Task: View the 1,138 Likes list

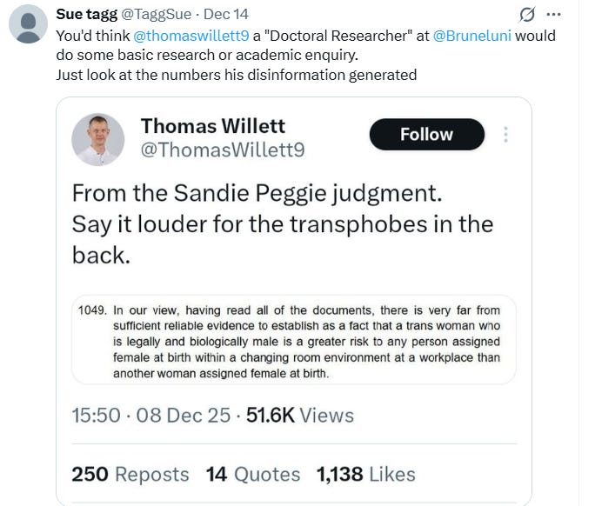Action: (365, 475)
